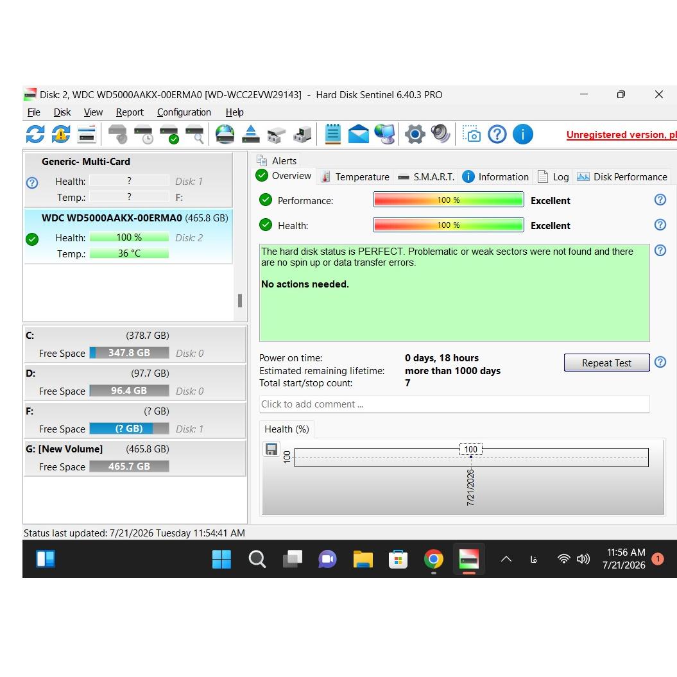Select the D: partition row
Viewport: 677px width, 677px height.
click(x=135, y=382)
